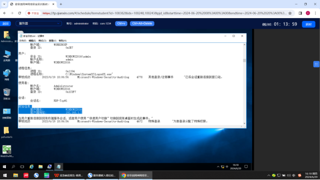The image size is (320, 180).
Task: Open remote desktop action center icon
Action: coord(246,167)
